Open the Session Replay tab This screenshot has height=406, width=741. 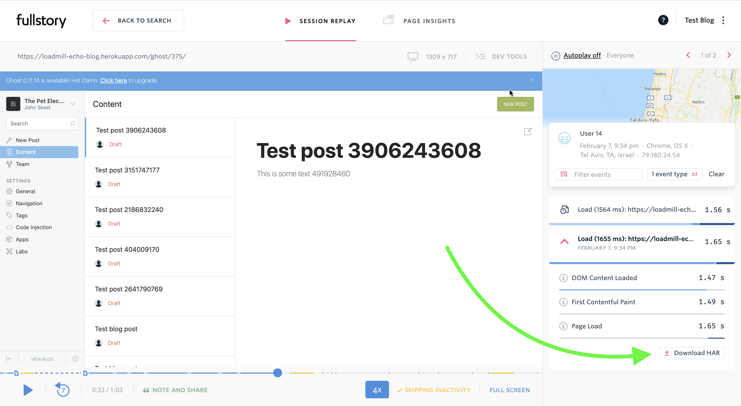[x=320, y=21]
